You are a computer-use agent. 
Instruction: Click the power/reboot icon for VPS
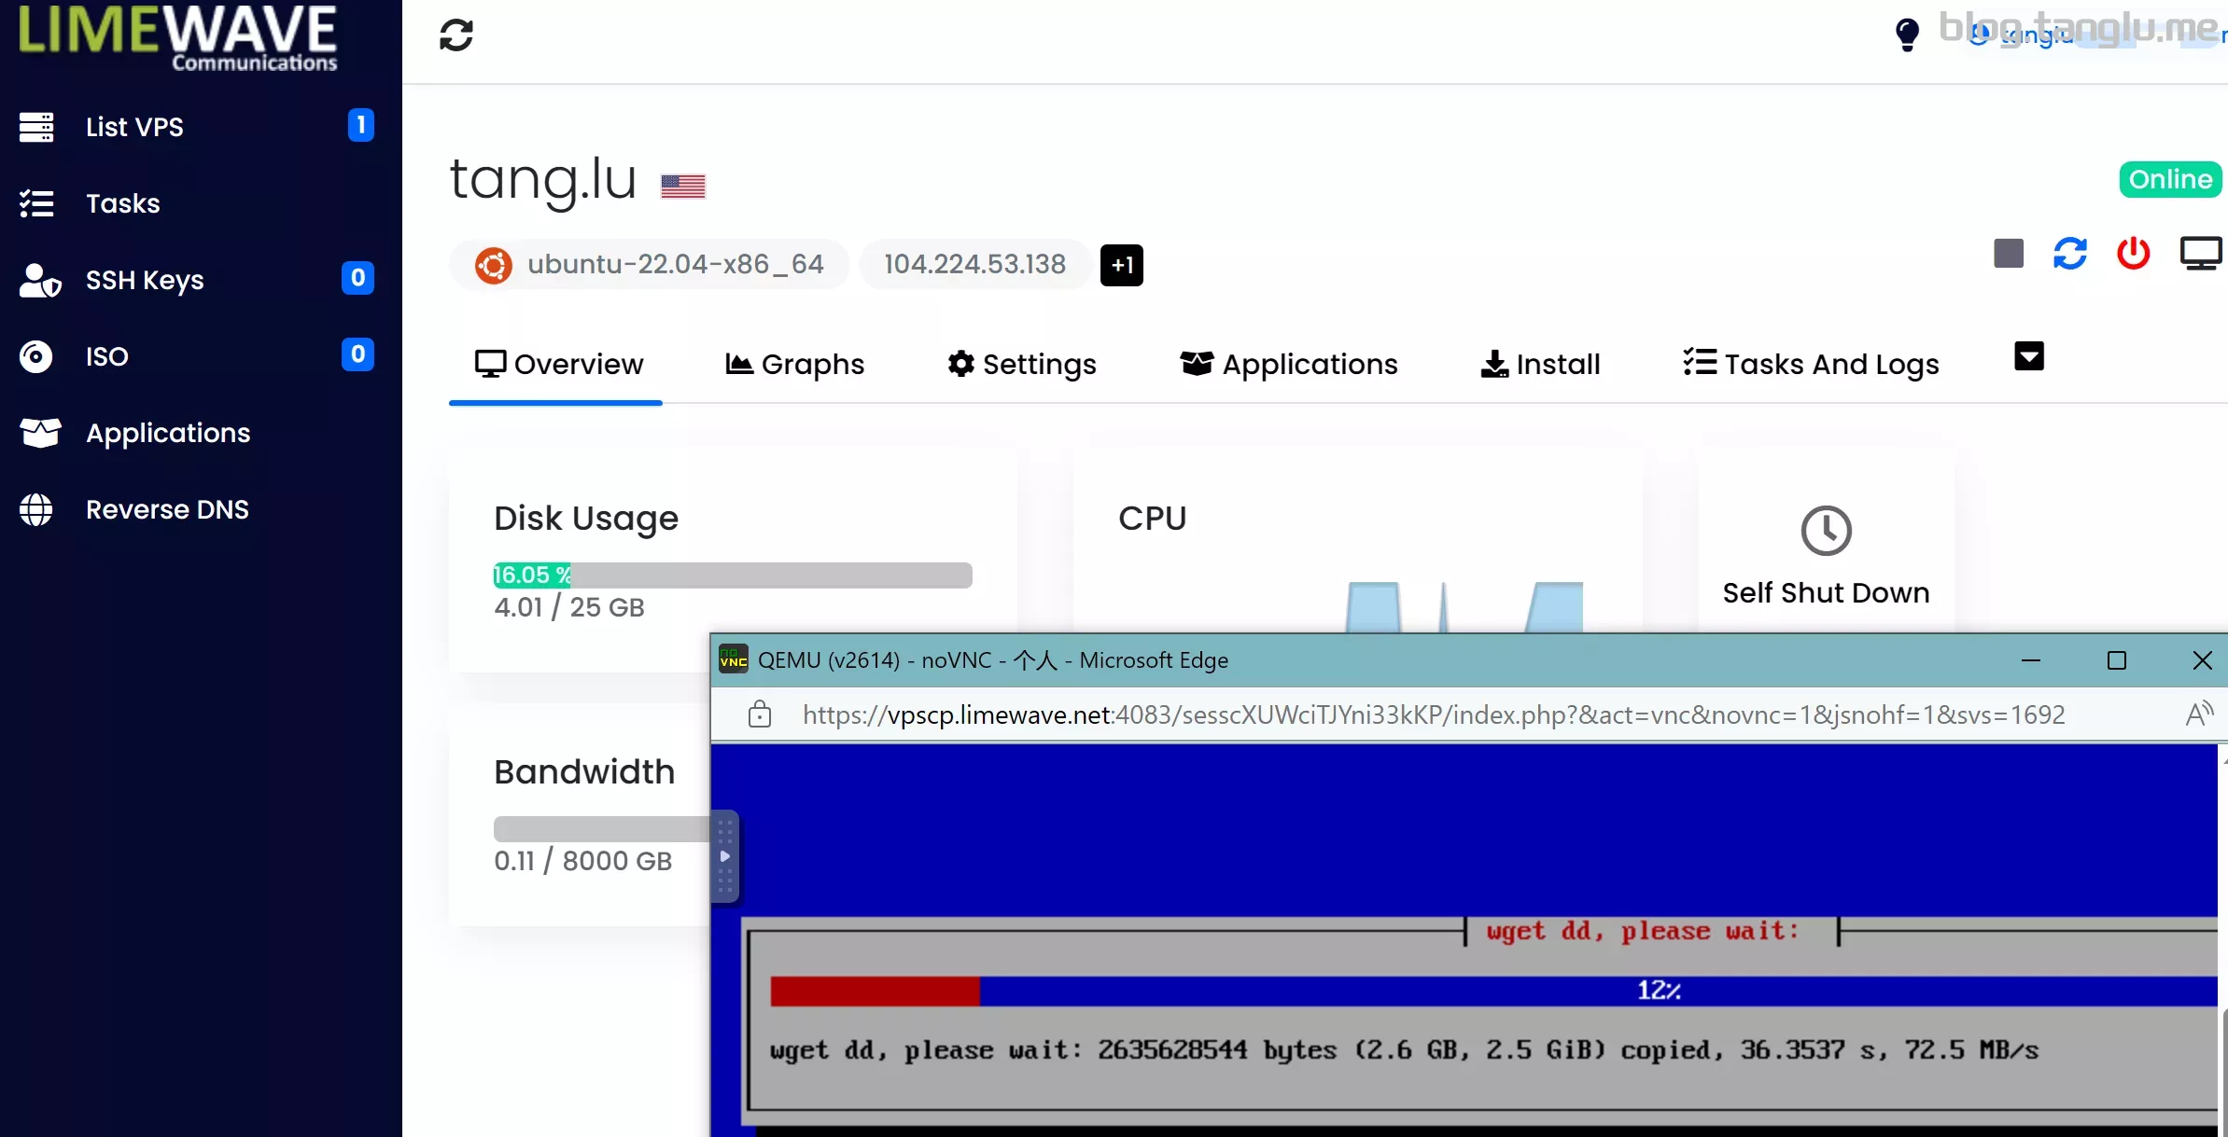pyautogui.click(x=2136, y=254)
